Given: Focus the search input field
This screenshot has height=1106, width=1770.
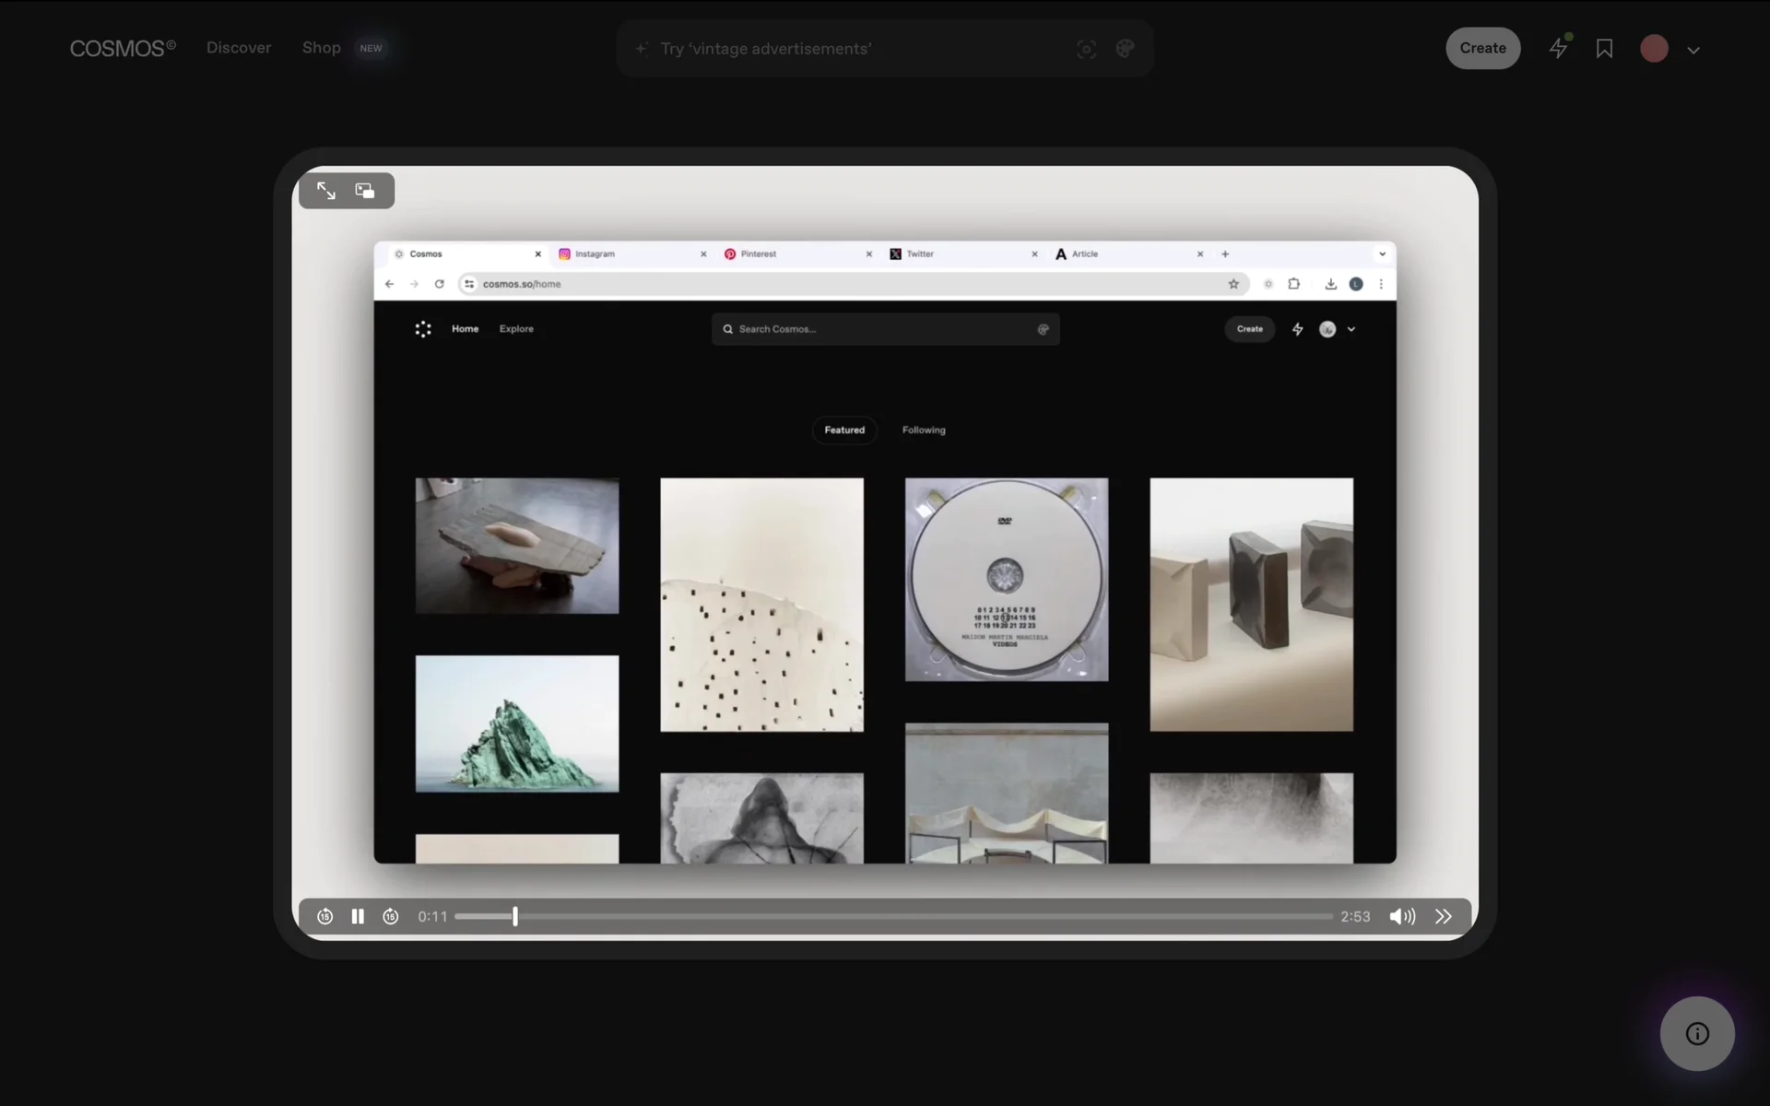Looking at the screenshot, I should [x=857, y=49].
